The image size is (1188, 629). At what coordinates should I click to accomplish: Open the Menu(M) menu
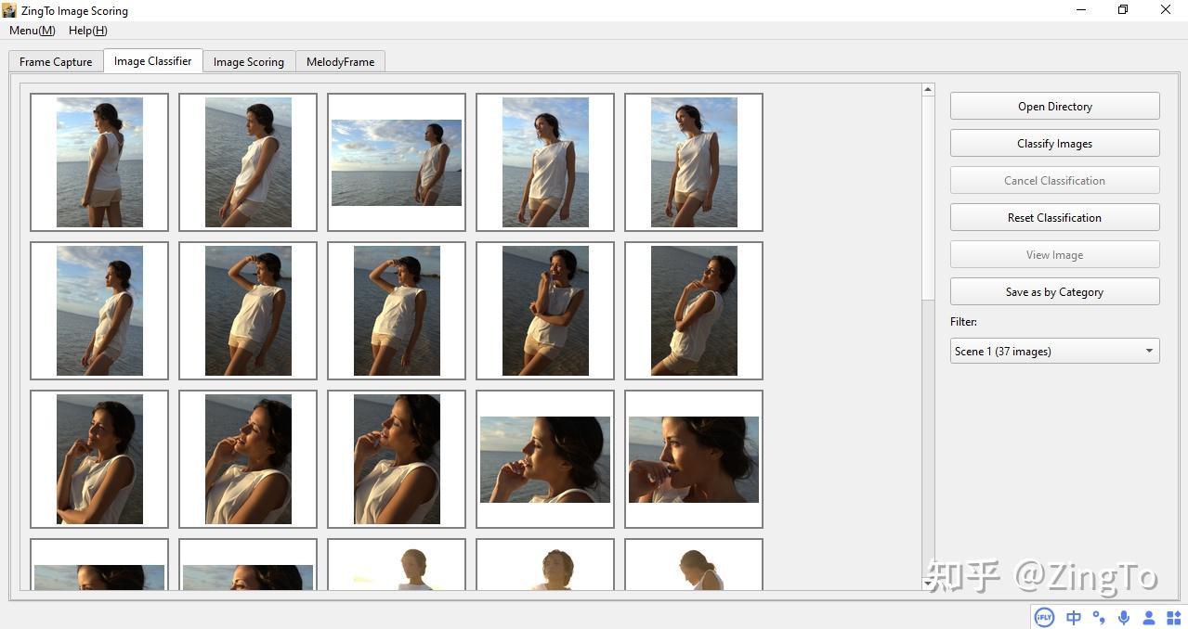(x=33, y=31)
